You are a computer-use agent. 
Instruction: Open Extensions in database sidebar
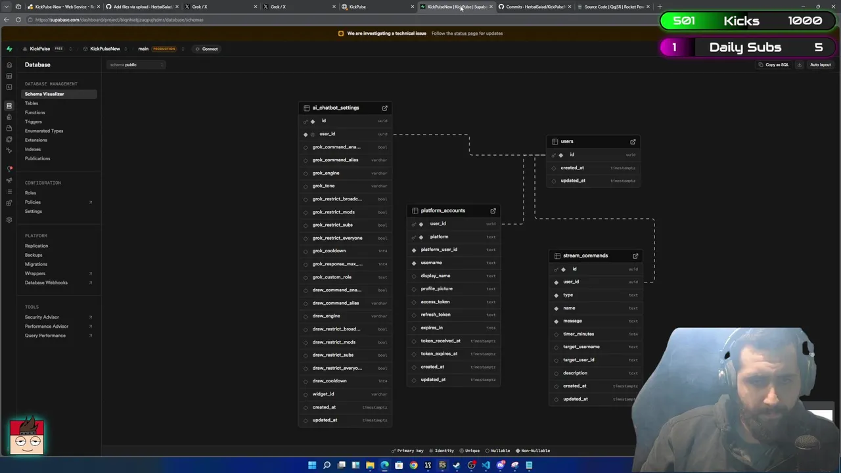point(36,140)
